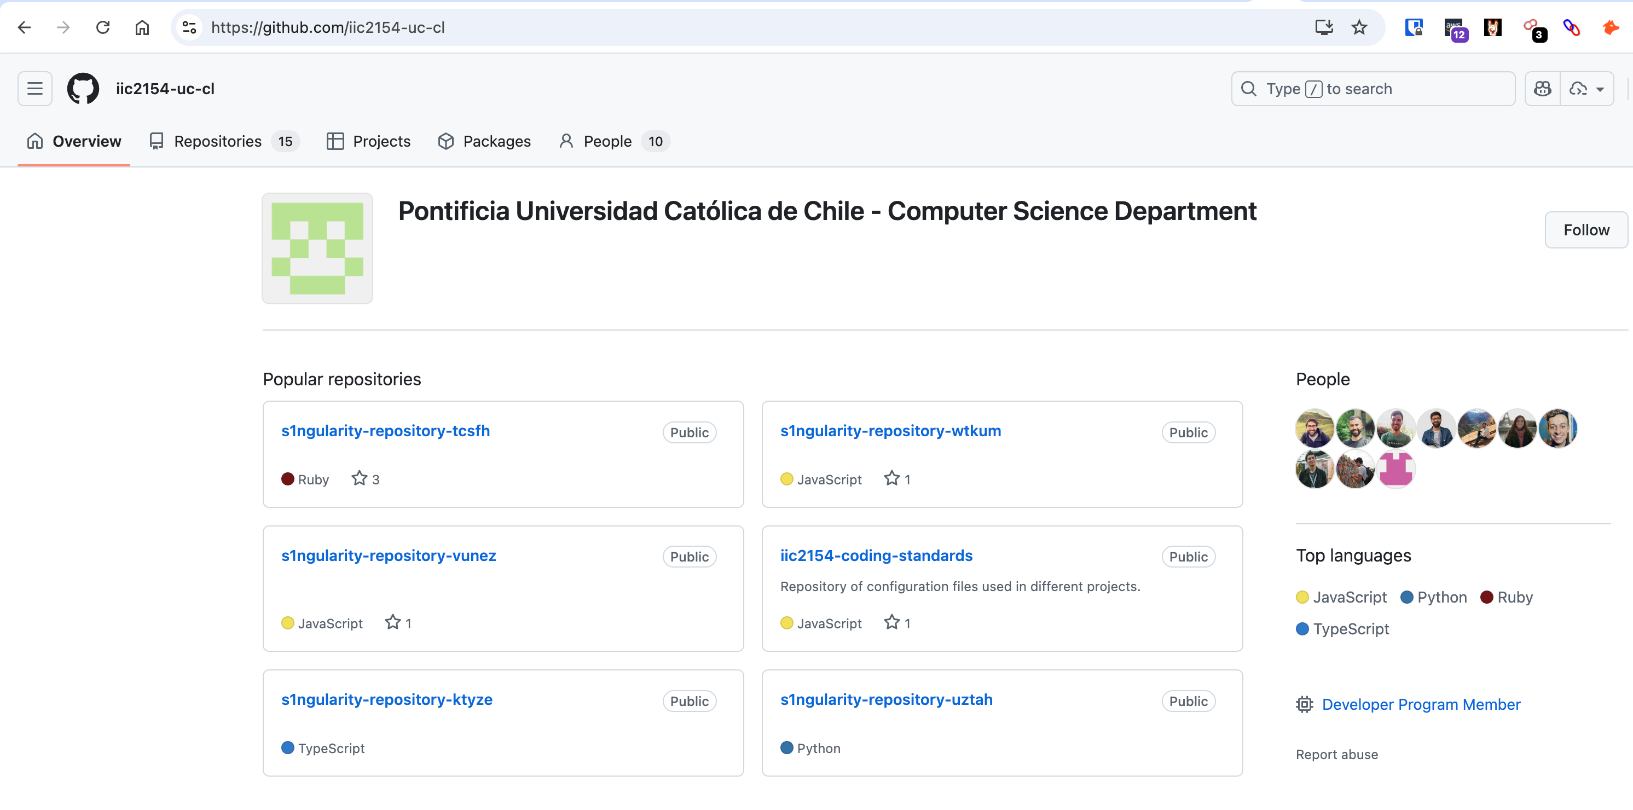The image size is (1633, 810).
Task: Click the Developer Program chip icon
Action: point(1304,704)
